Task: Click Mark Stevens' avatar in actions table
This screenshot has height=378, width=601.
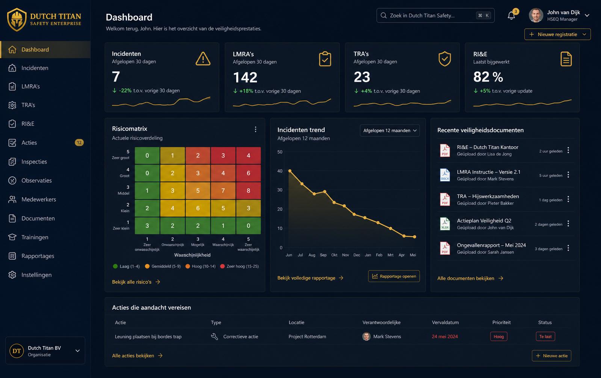Action: pyautogui.click(x=366, y=336)
